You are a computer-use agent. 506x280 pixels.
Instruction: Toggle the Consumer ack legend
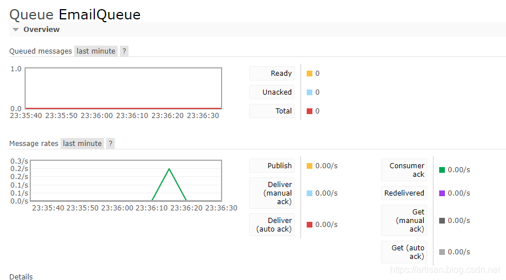pos(404,170)
